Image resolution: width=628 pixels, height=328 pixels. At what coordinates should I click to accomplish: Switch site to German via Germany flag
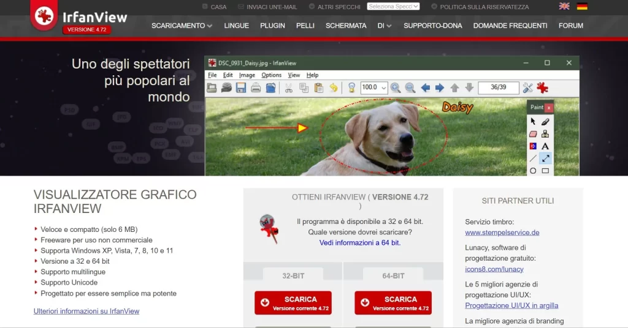[x=582, y=6]
